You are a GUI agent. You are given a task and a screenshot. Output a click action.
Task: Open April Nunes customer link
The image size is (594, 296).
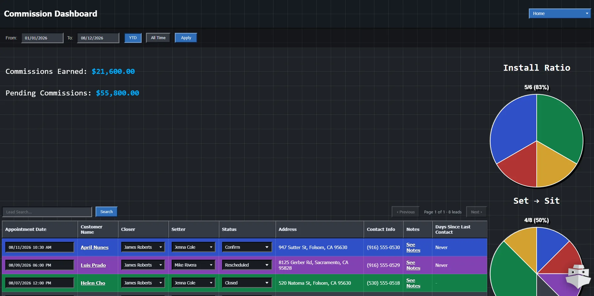[95, 247]
